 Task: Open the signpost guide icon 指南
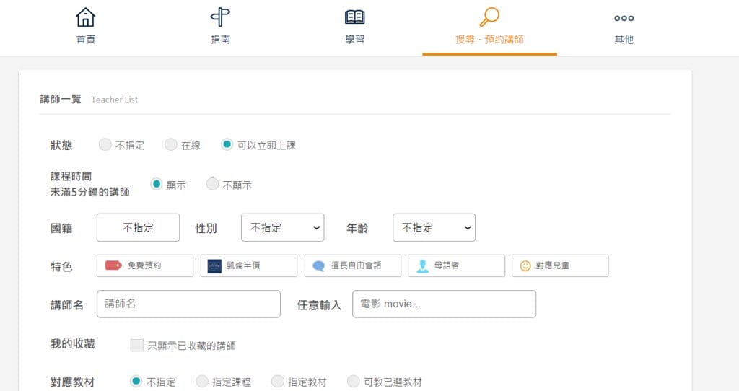pyautogui.click(x=220, y=17)
